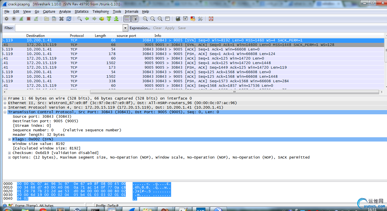Expand the Flags: 0x002 (SYN) node
The image size is (387, 211).
pyautogui.click(x=10, y=139)
